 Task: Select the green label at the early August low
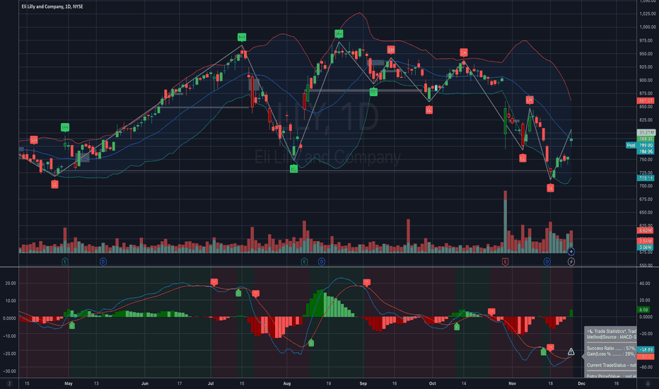(293, 168)
